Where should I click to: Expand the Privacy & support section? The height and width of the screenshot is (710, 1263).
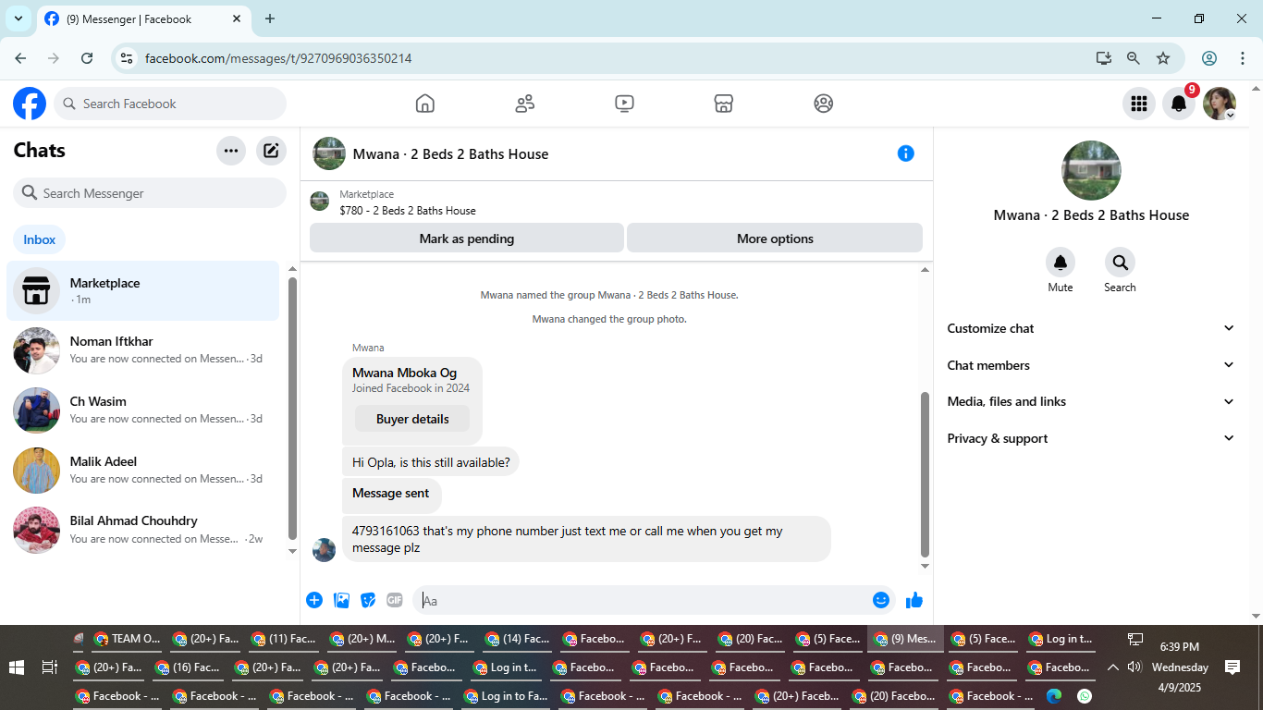pos(1091,438)
